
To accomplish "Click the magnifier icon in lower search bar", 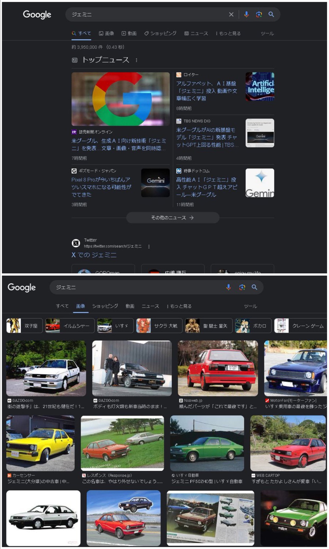I will pos(254,287).
